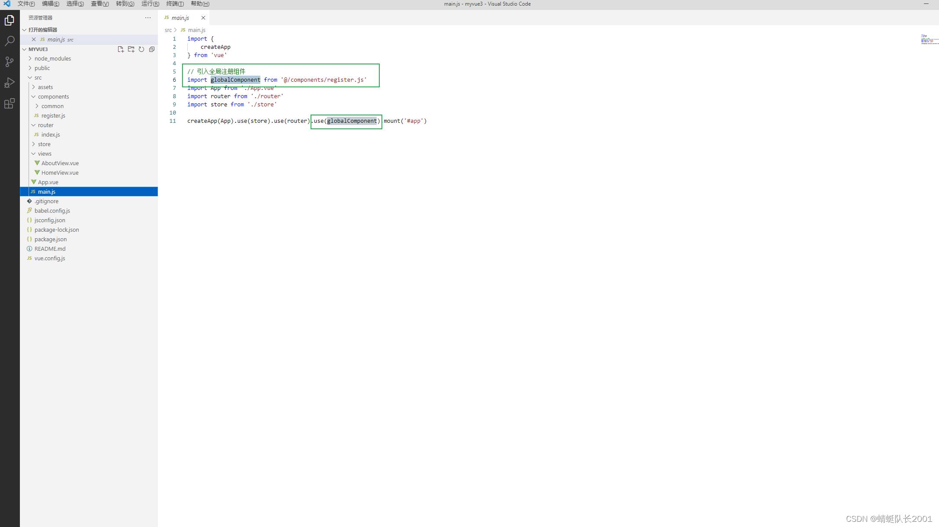The width and height of the screenshot is (939, 527).
Task: Open the 终端(T) menu
Action: [175, 4]
